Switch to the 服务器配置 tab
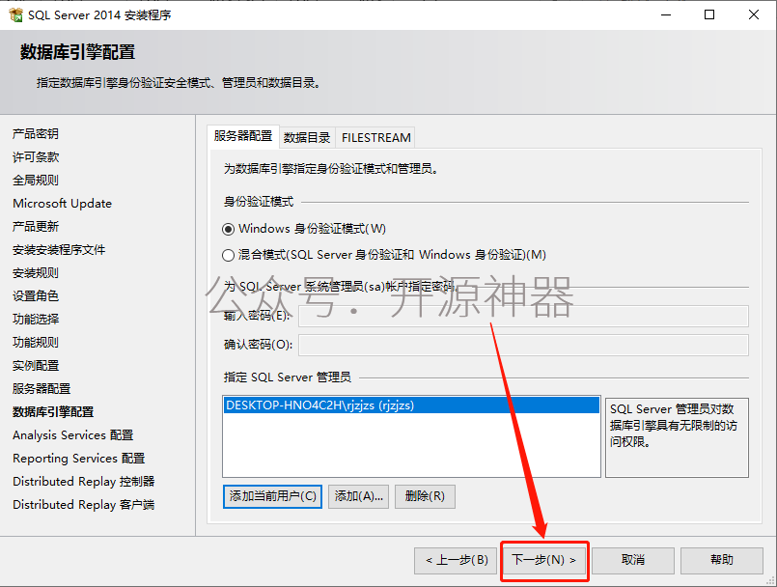Image resolution: width=777 pixels, height=587 pixels. click(243, 136)
